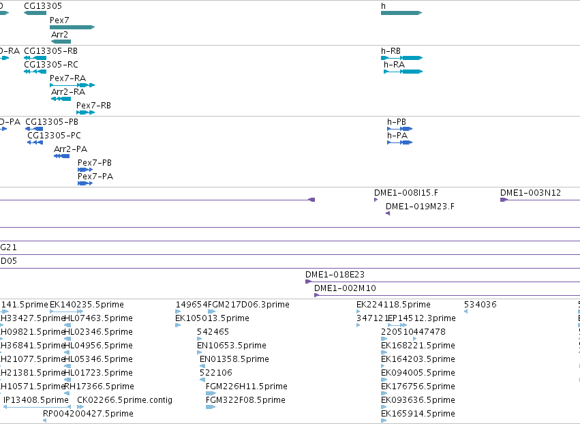Click the CG13305 gene arrow
This screenshot has height=424, width=580.
pyautogui.click(x=35, y=13)
